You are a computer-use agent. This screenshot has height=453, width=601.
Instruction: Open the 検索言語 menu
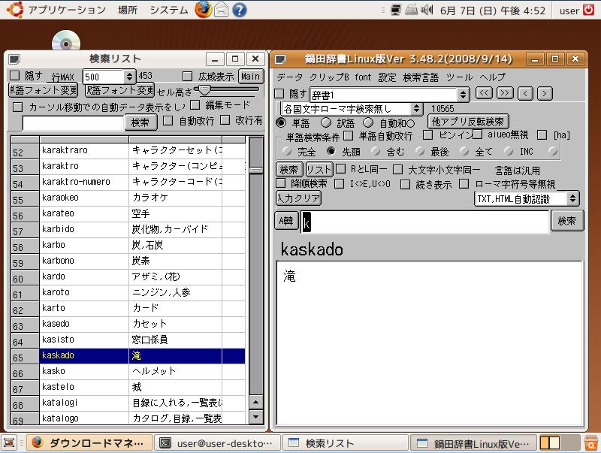click(x=421, y=77)
